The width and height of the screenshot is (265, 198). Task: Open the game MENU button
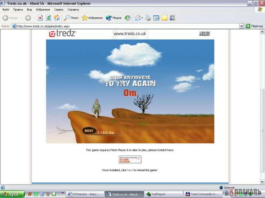pos(204,34)
